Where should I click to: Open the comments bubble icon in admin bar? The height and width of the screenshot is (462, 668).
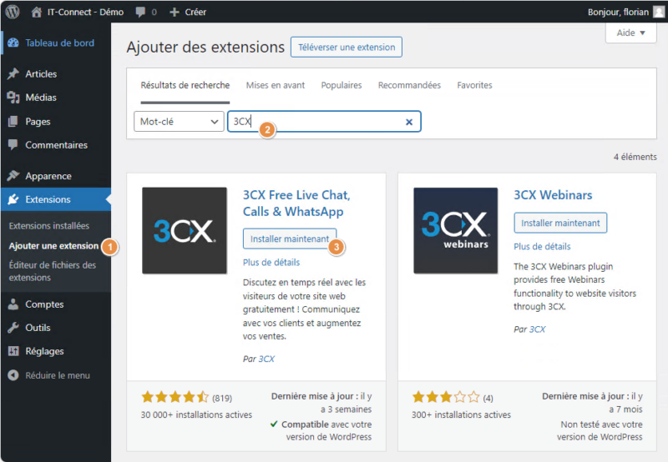(140, 12)
